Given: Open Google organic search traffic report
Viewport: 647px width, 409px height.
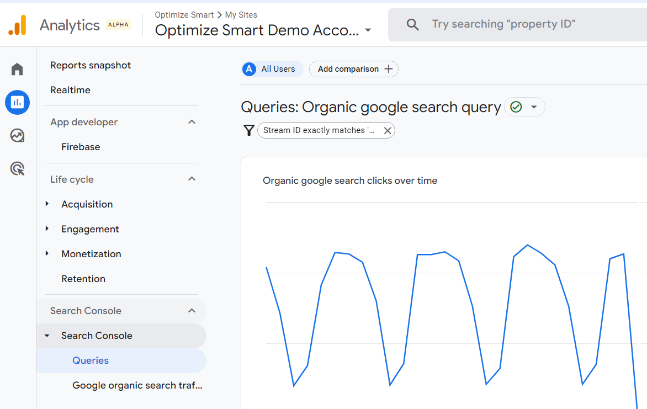Looking at the screenshot, I should click(137, 385).
